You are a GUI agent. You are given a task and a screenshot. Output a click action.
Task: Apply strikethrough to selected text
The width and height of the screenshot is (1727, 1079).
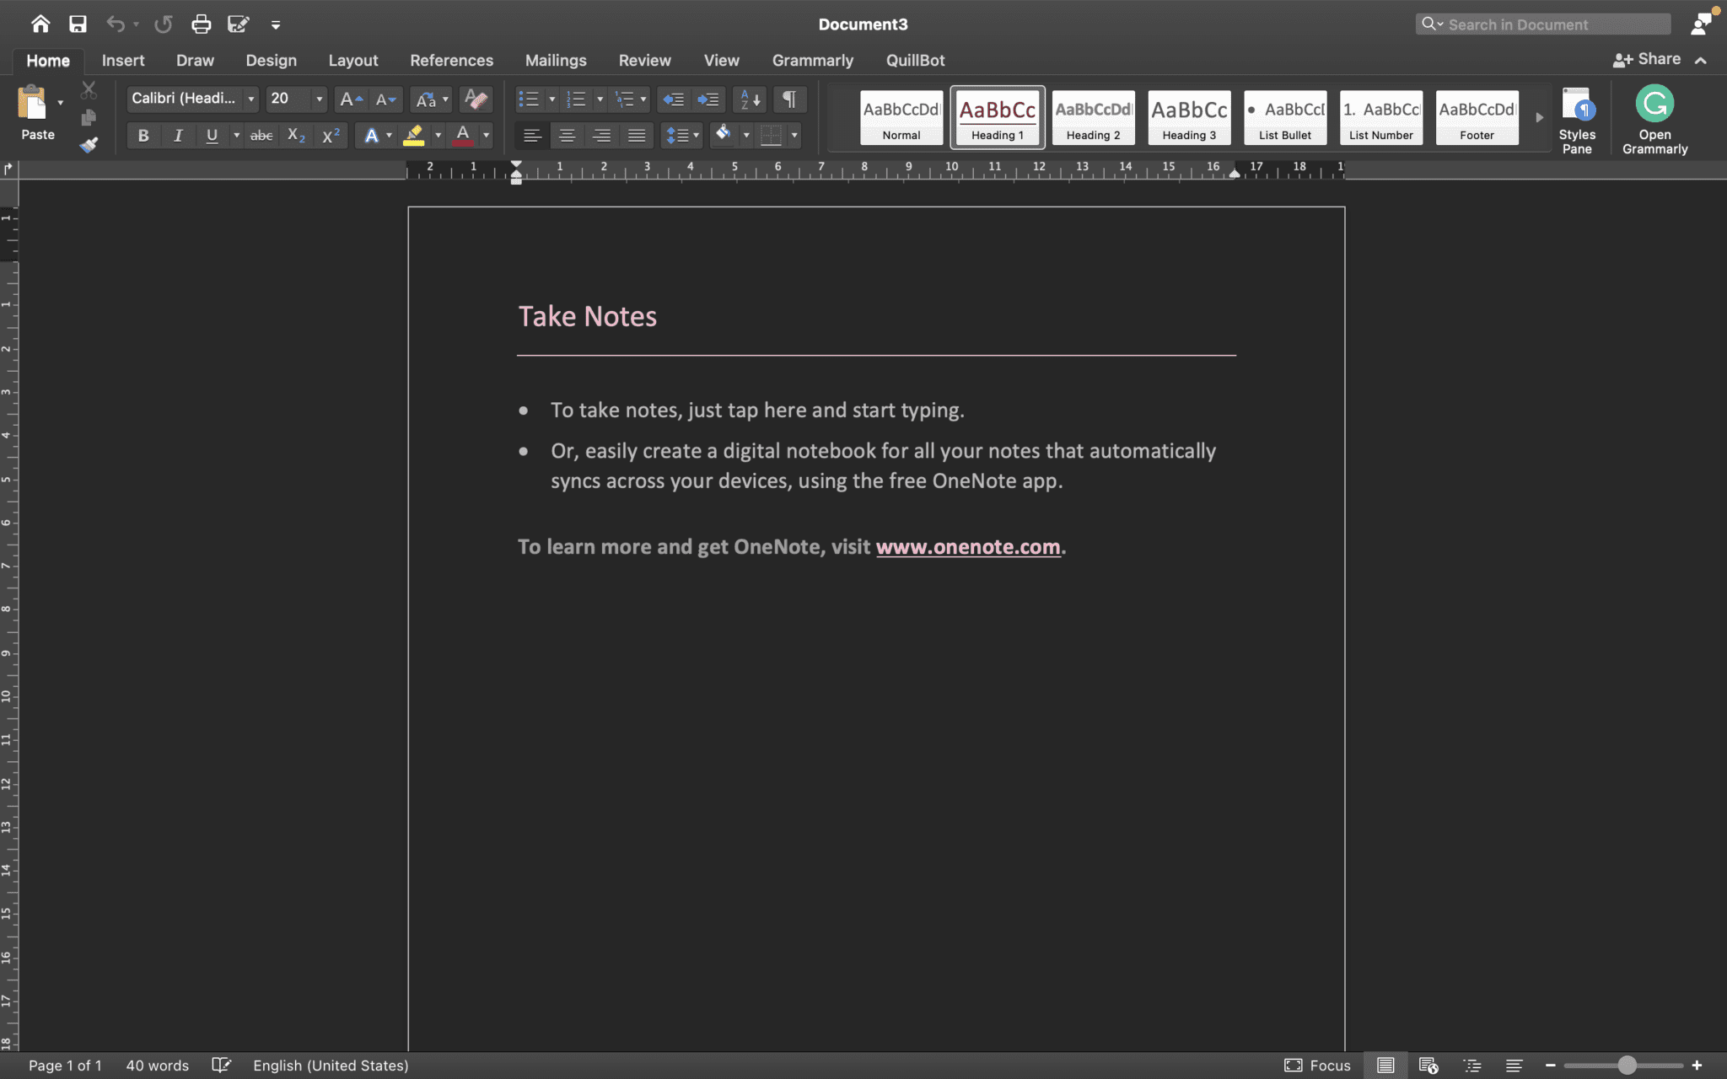pyautogui.click(x=261, y=135)
